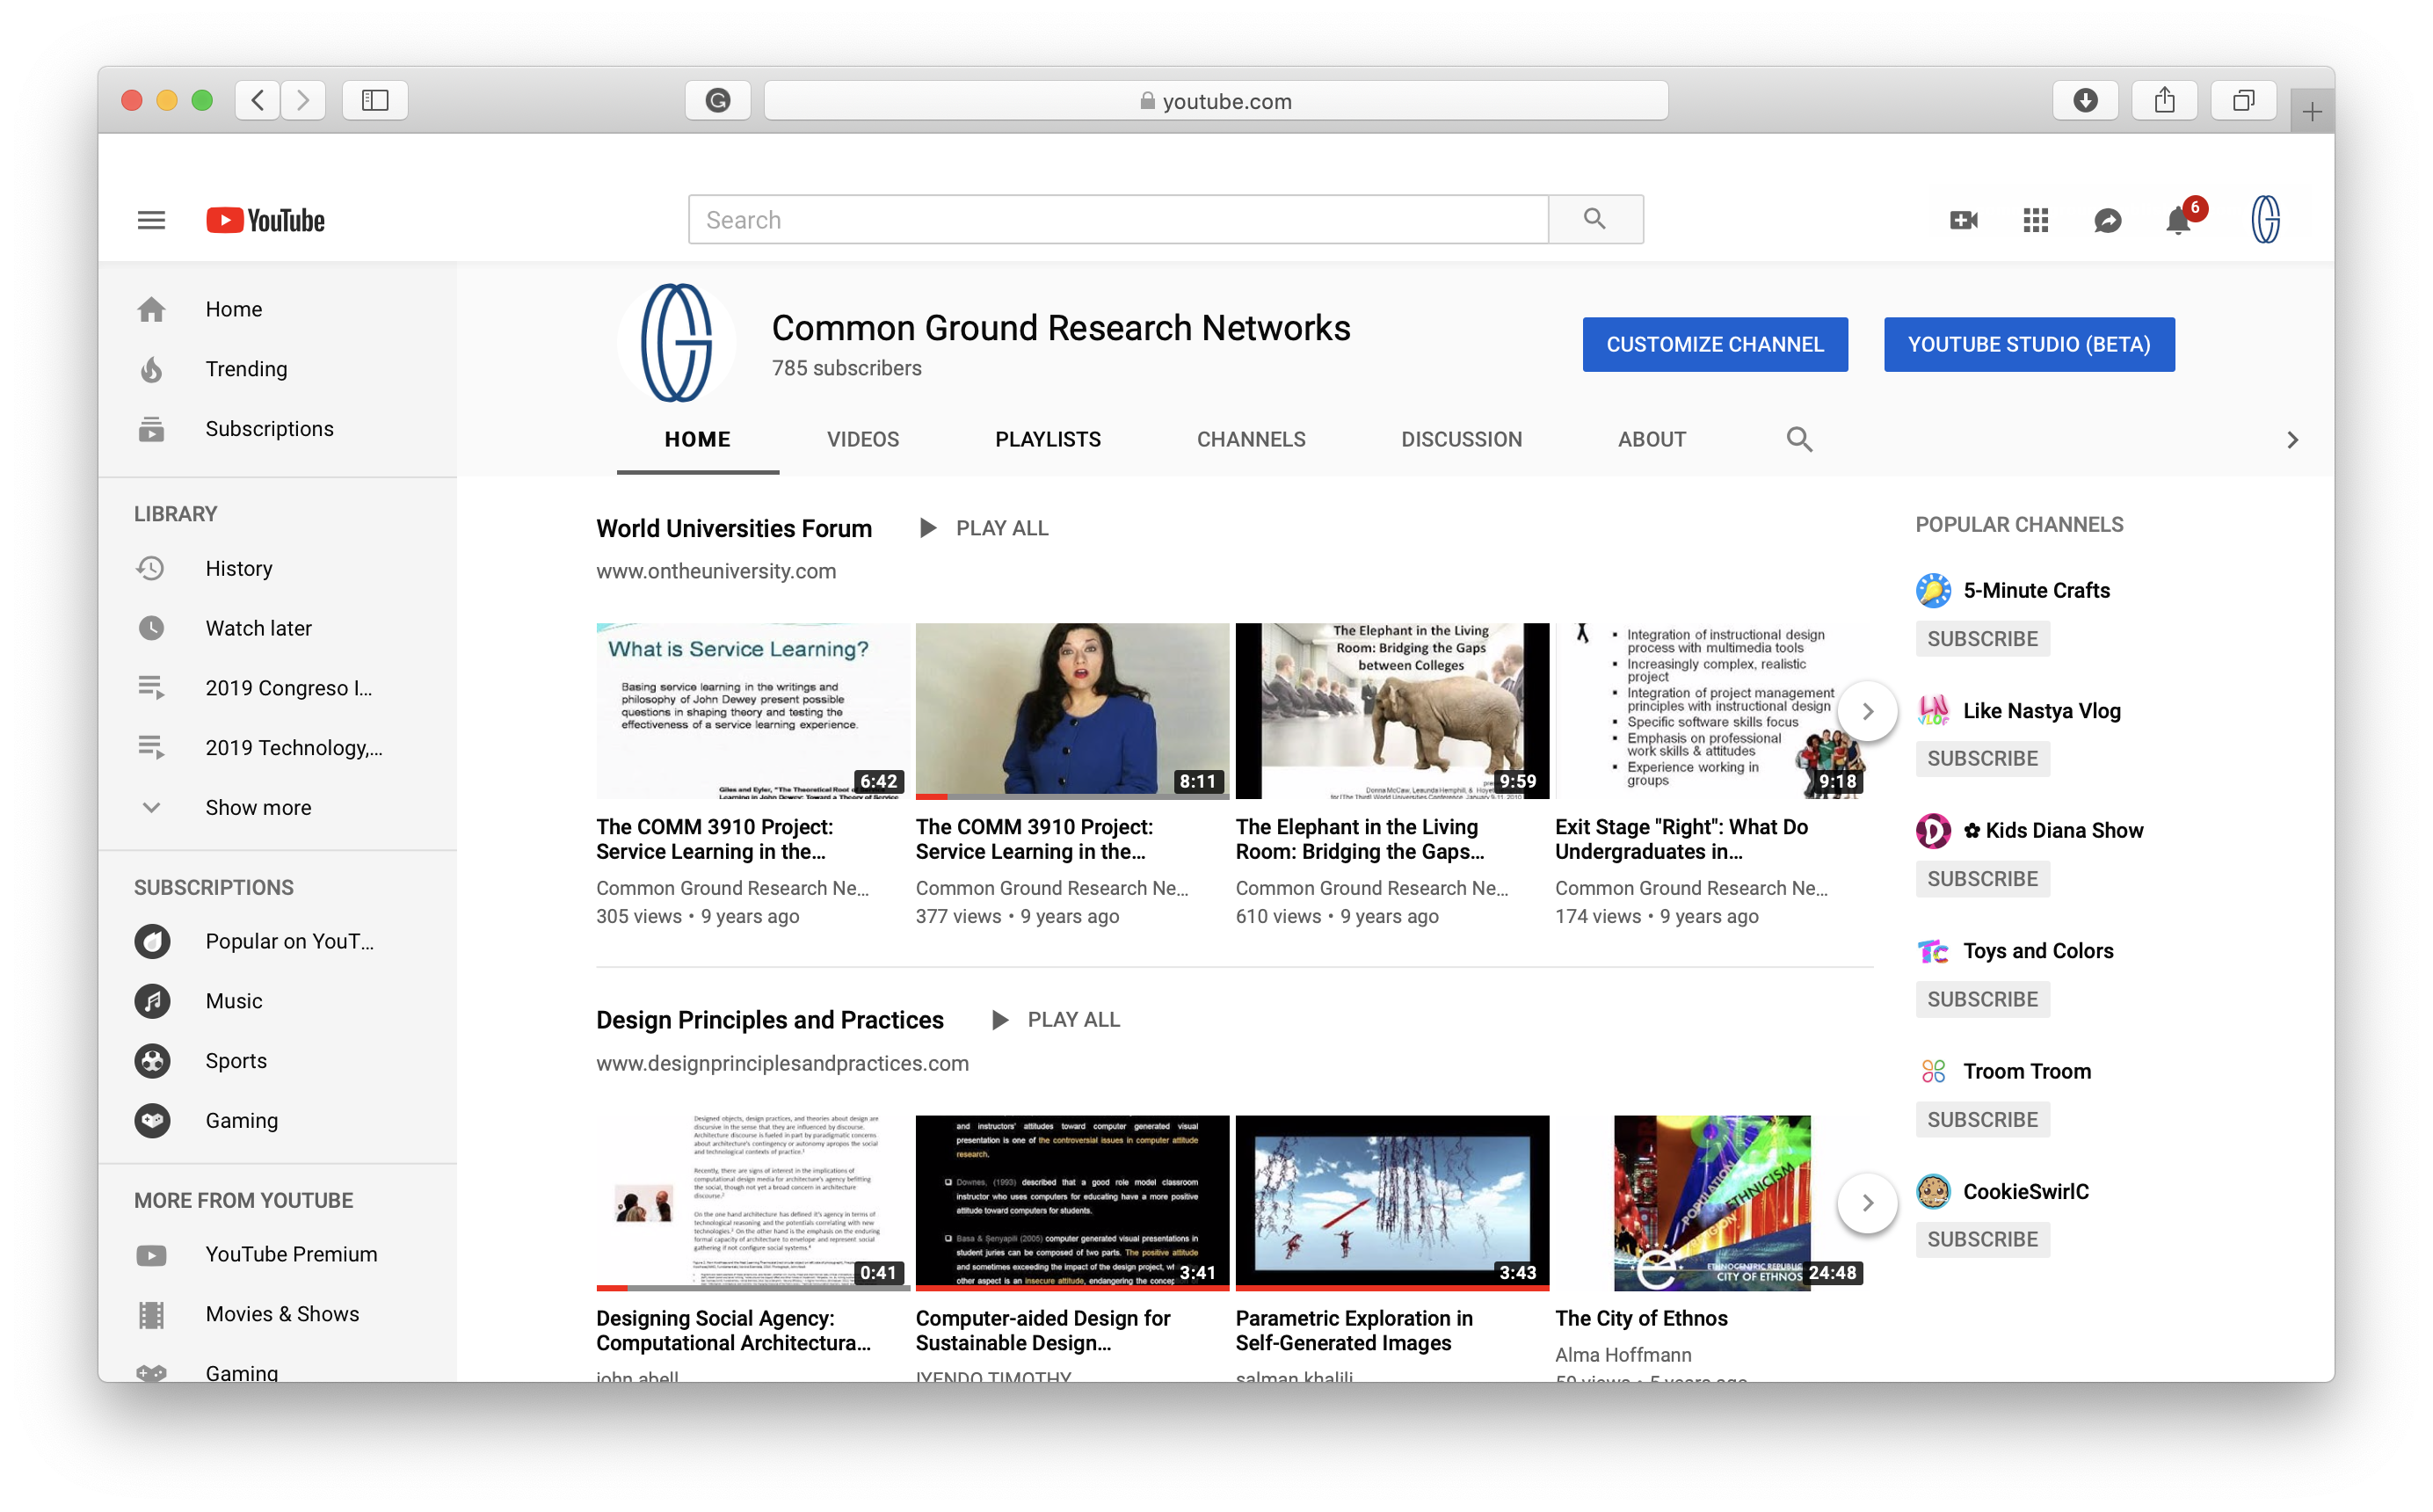This screenshot has height=1512, width=2433.
Task: Open Popular on YouTube subscription
Action: coord(278,941)
